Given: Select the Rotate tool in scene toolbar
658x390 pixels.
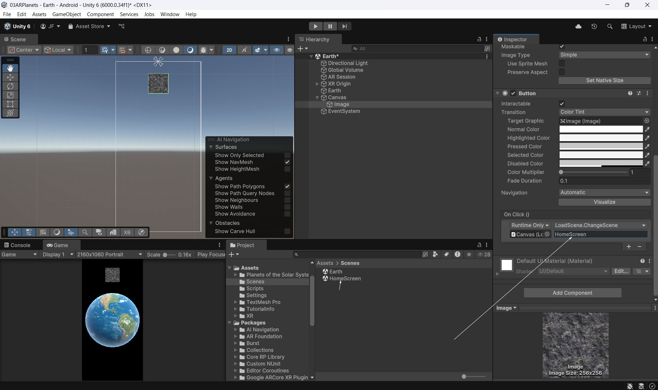Looking at the screenshot, I should [10, 86].
